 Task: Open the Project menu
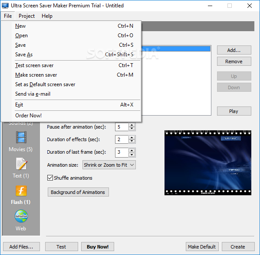click(26, 16)
